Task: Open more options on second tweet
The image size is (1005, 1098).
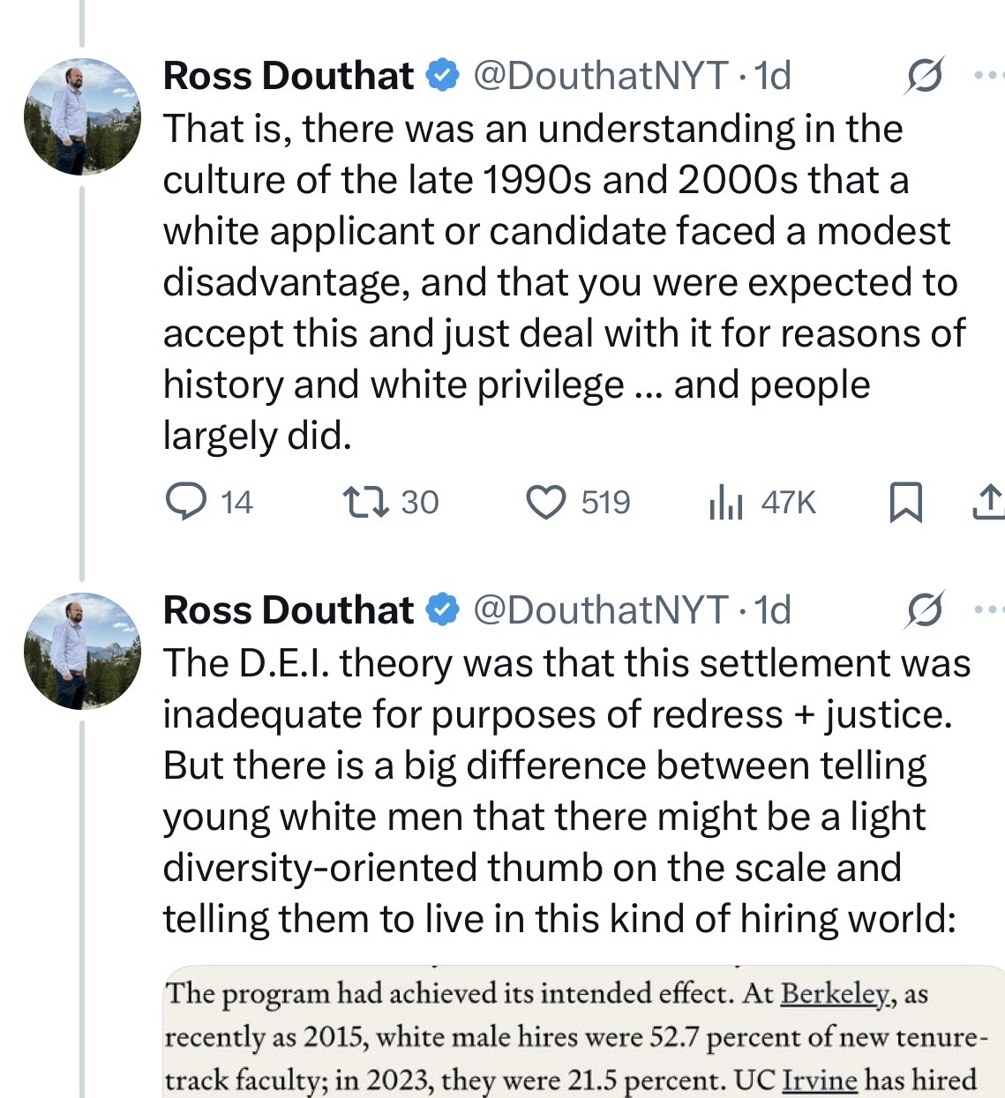Action: coord(990,610)
